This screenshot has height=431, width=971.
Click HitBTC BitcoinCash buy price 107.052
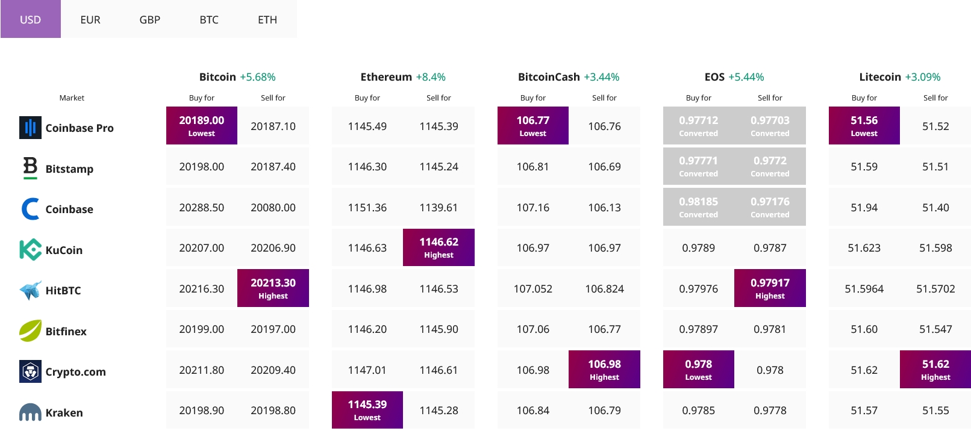(x=533, y=289)
